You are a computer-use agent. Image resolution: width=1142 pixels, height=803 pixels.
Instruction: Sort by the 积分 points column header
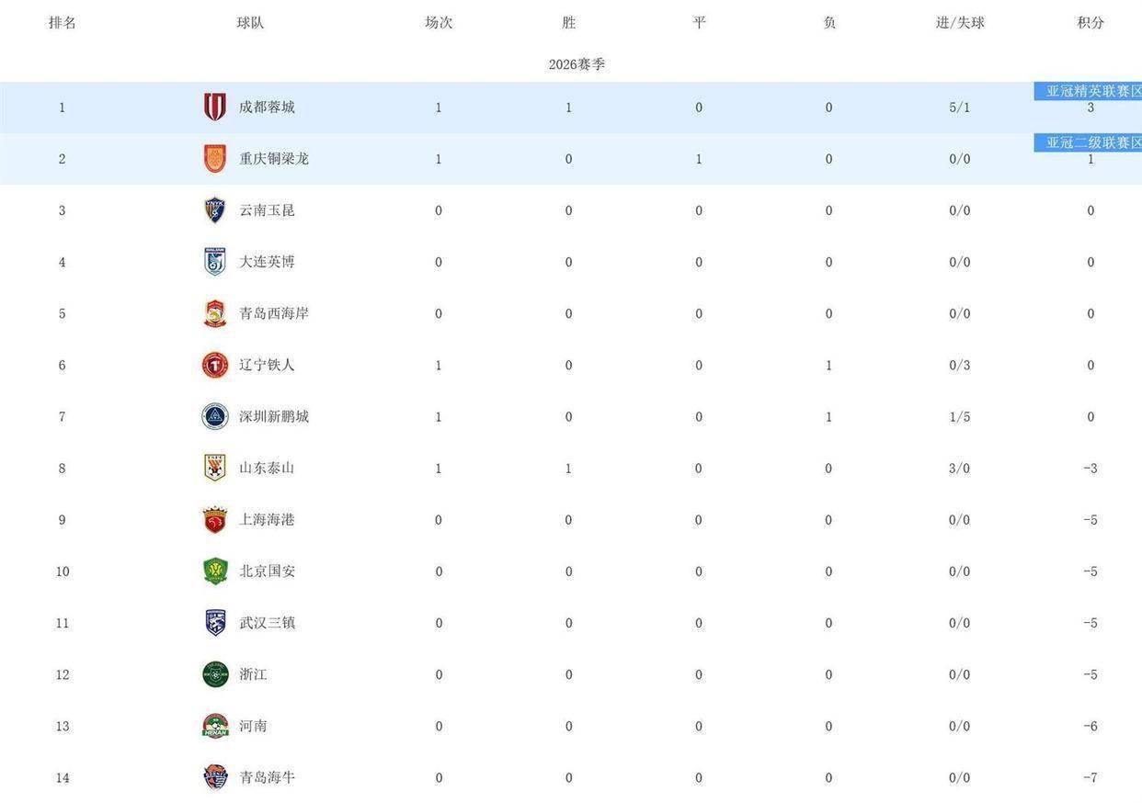click(x=1091, y=23)
